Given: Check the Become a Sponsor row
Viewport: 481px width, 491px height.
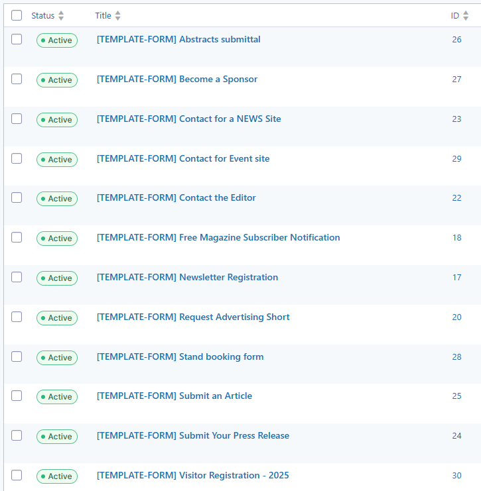Looking at the screenshot, I should tap(17, 80).
